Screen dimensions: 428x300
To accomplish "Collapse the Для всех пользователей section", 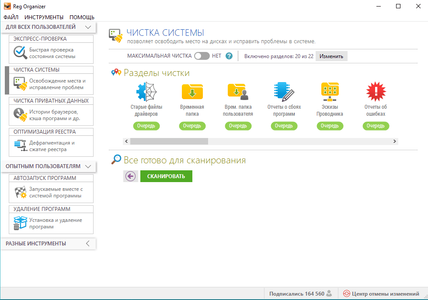I will (x=88, y=27).
